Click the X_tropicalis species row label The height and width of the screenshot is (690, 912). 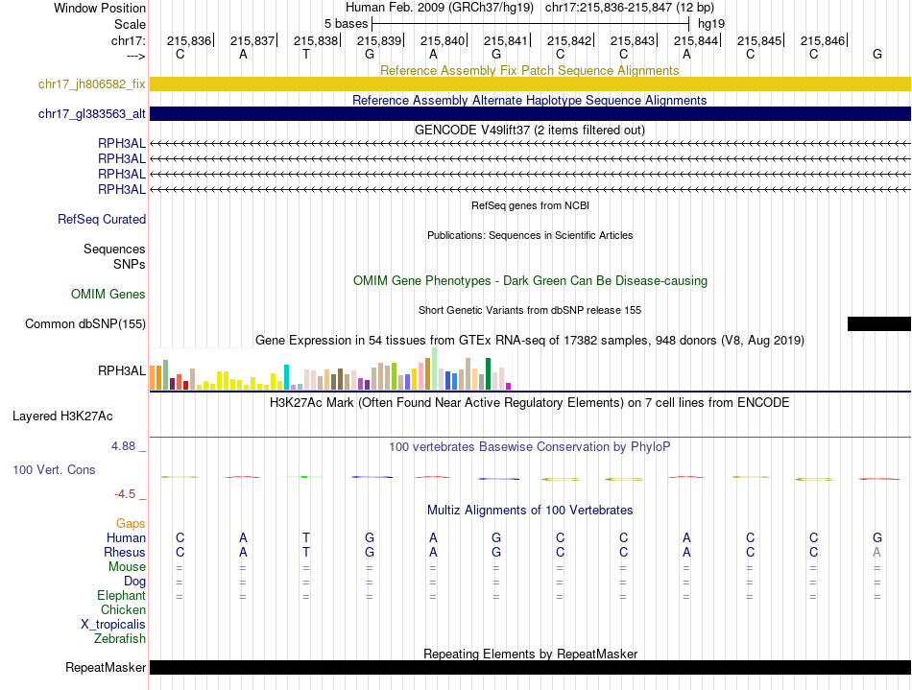pyautogui.click(x=113, y=625)
